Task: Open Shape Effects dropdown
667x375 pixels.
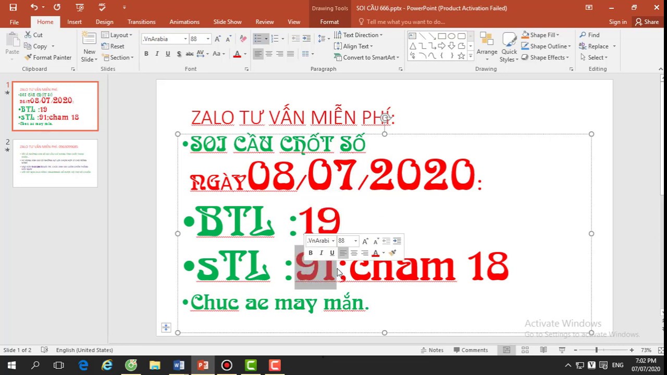Action: [546, 58]
